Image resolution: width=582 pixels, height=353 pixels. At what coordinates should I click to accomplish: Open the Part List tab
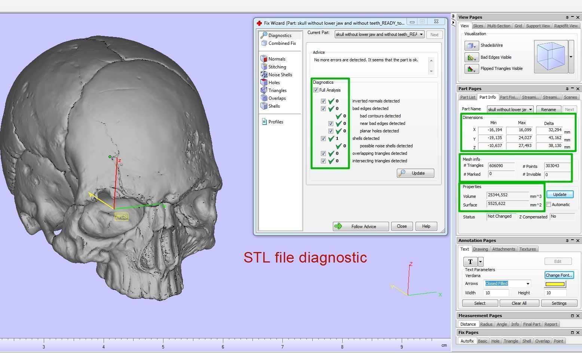[468, 97]
